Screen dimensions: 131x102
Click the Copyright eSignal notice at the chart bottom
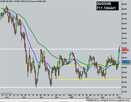7,93
